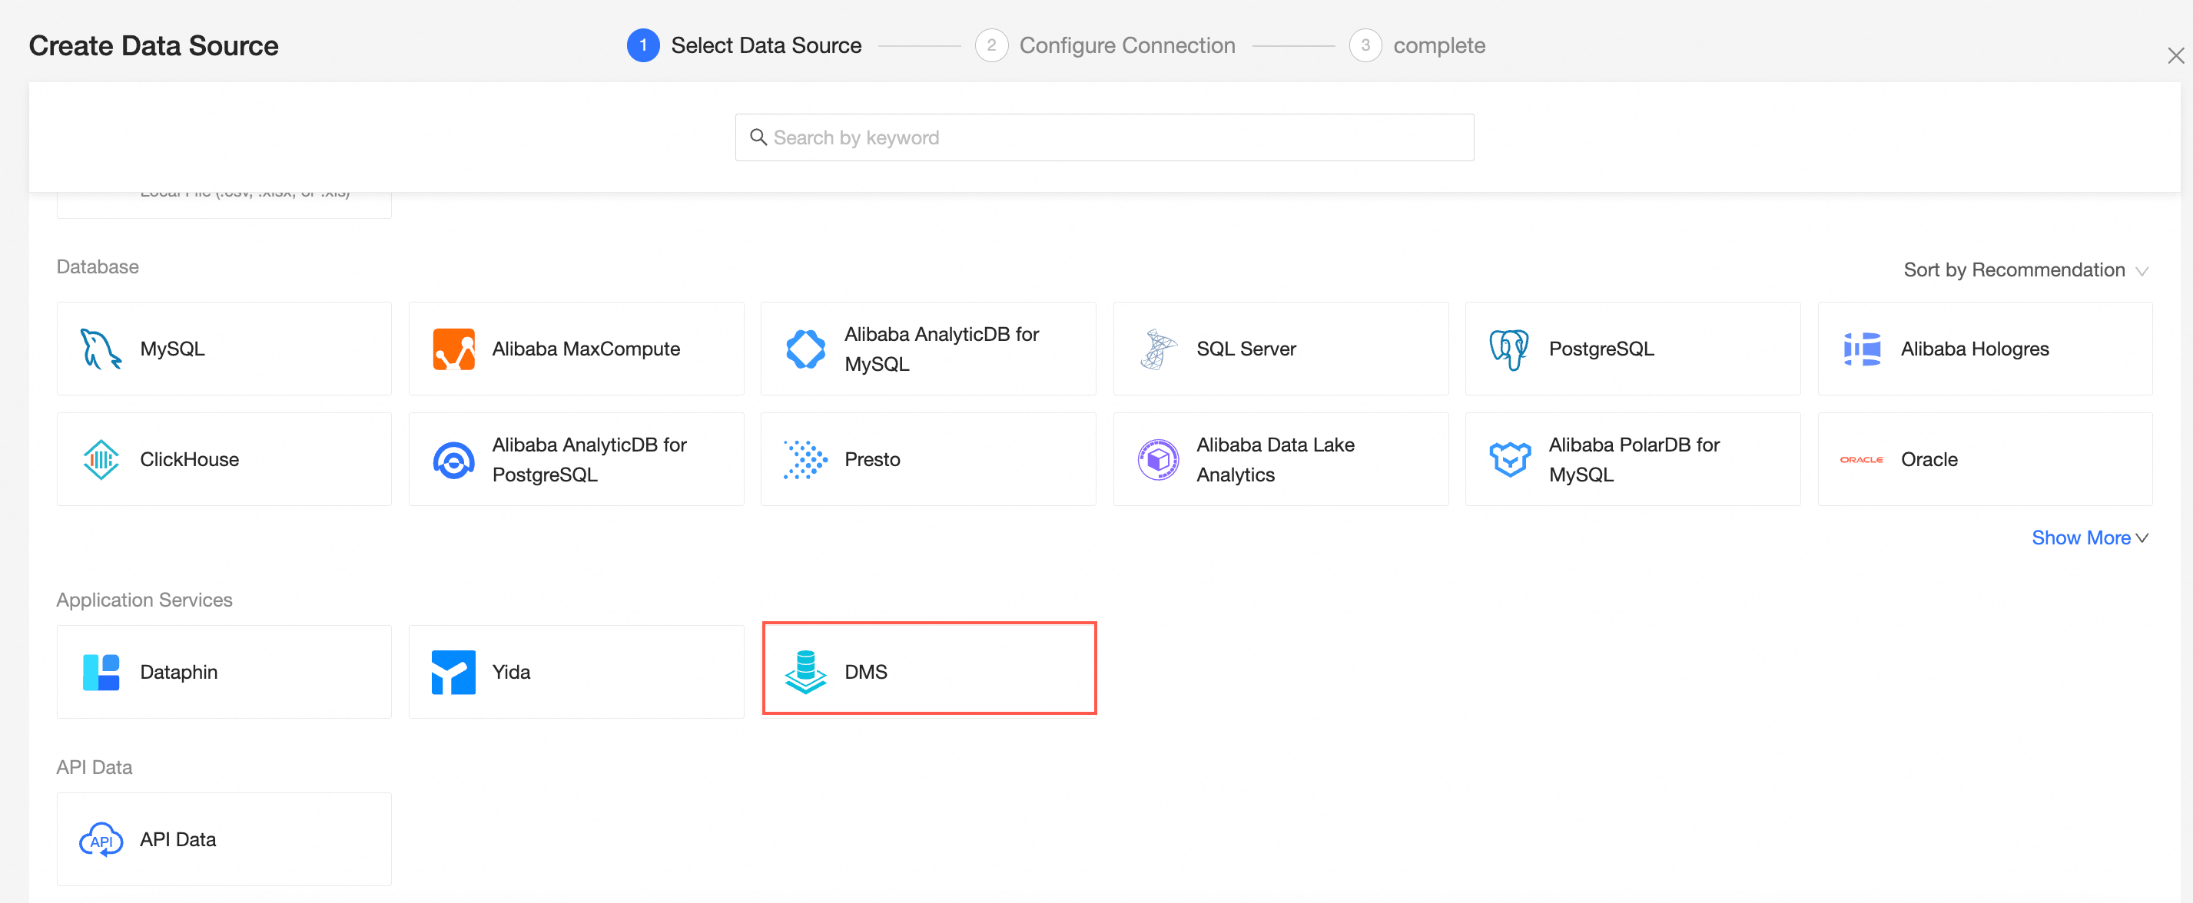The image size is (2193, 903).
Task: Choose the SQL Server data source
Action: tap(1279, 349)
